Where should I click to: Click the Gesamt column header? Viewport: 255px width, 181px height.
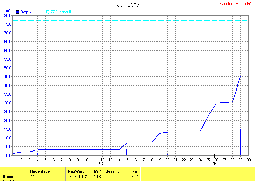(x=112, y=171)
